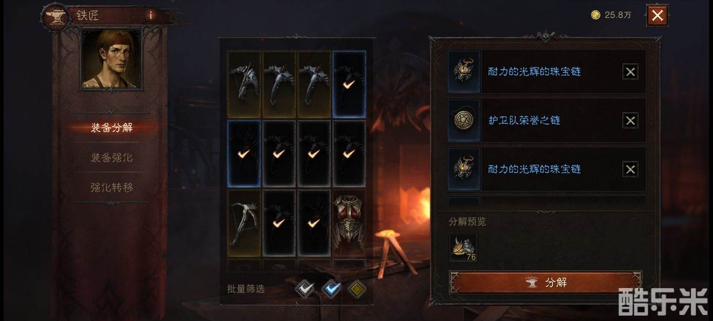Image resolution: width=713 pixels, height=321 pixels.
Task: Select the first crossbow in top row
Action: [x=244, y=84]
